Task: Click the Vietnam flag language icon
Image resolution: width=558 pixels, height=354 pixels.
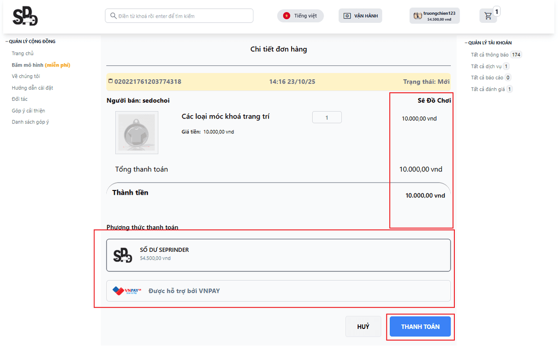Action: point(286,16)
